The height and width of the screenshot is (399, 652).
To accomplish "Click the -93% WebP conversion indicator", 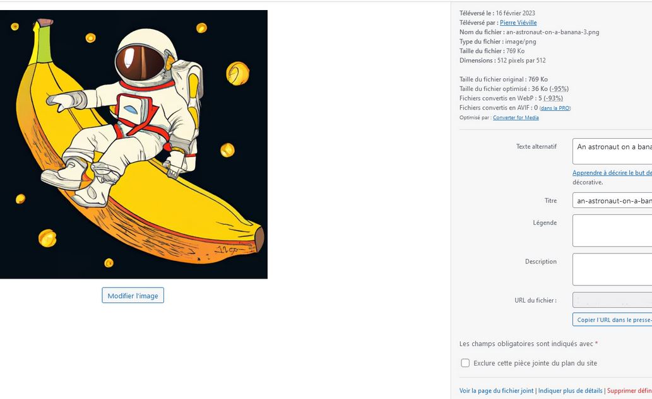I will (x=553, y=98).
